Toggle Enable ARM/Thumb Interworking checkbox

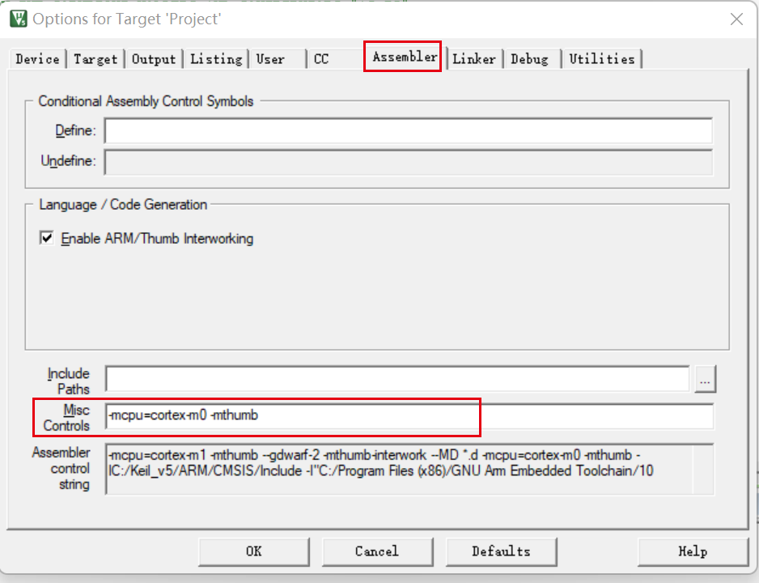click(48, 239)
